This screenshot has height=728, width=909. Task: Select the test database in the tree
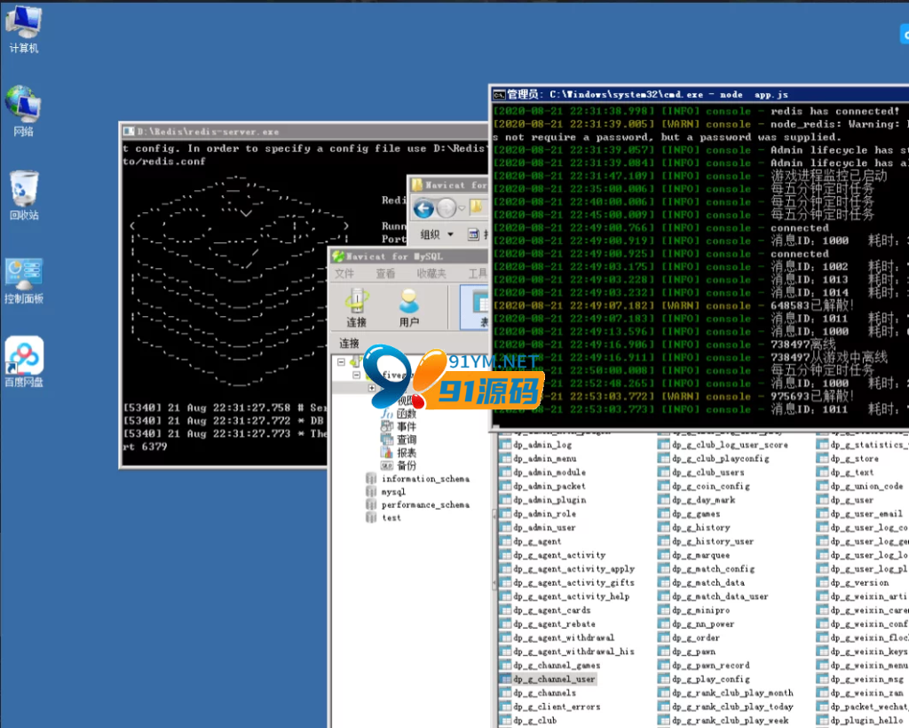click(x=391, y=518)
